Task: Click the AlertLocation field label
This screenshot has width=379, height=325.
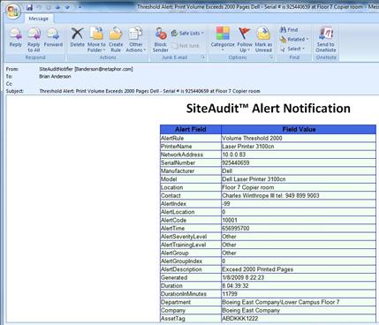Action: (178, 212)
